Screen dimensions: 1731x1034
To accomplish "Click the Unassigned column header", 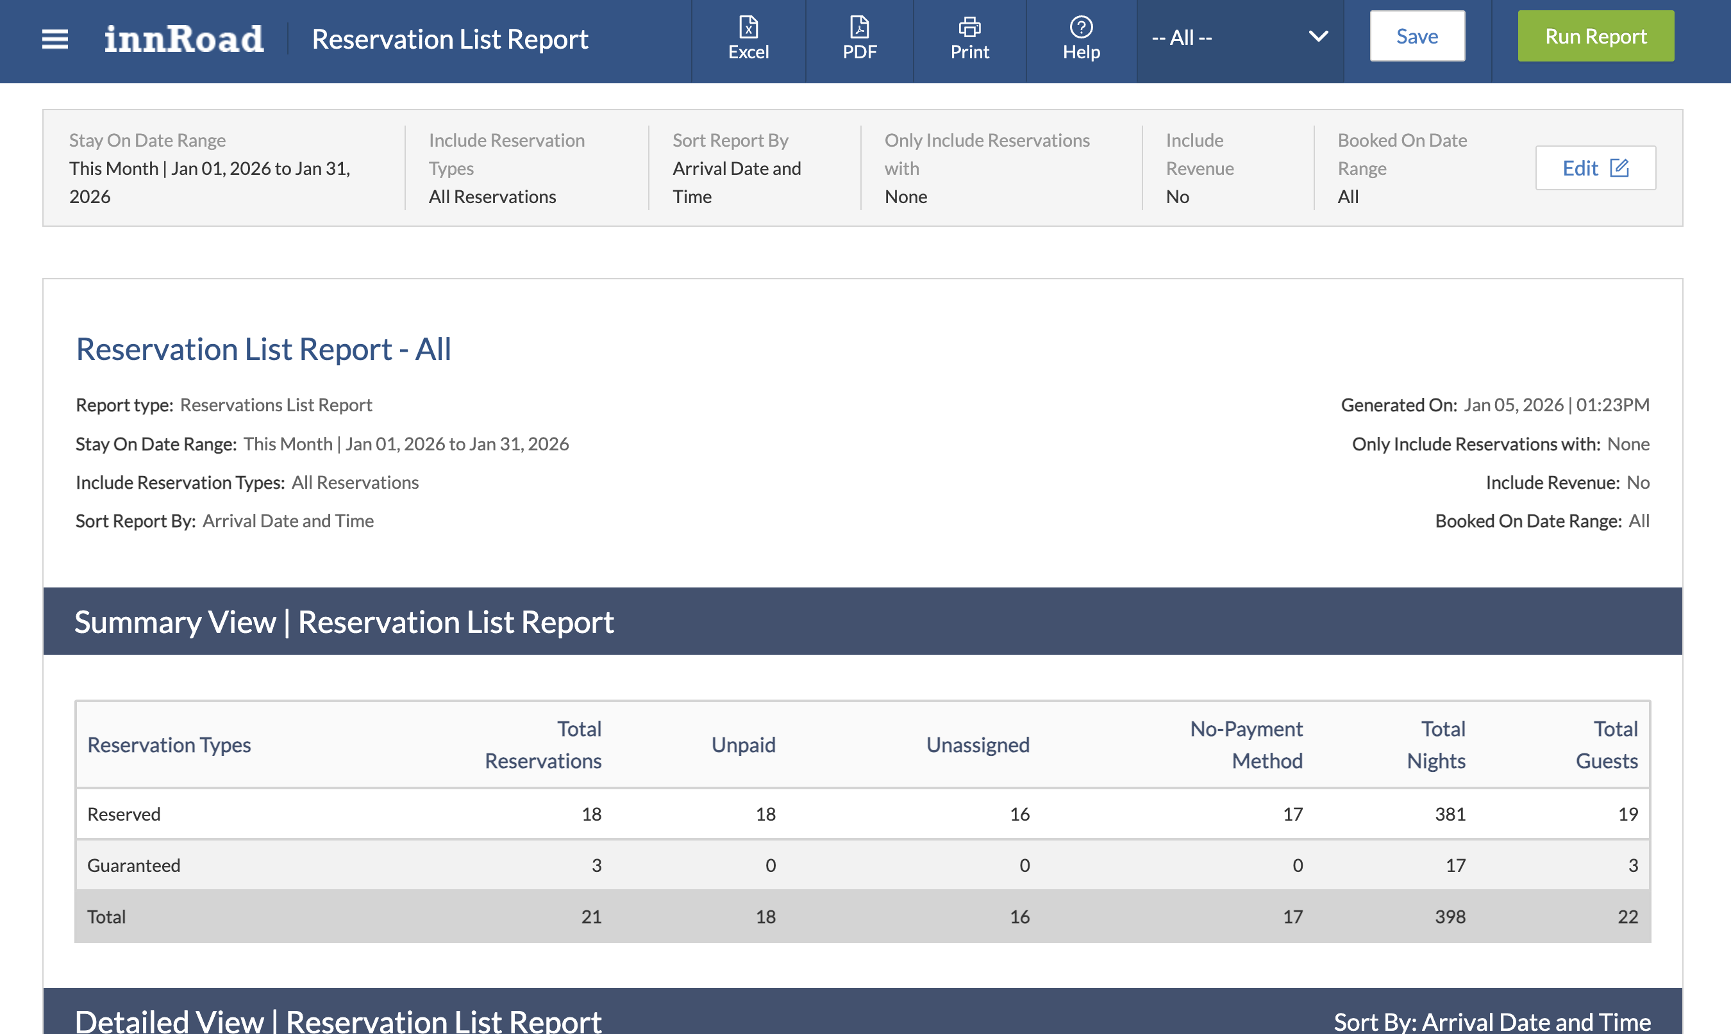I will tap(978, 745).
